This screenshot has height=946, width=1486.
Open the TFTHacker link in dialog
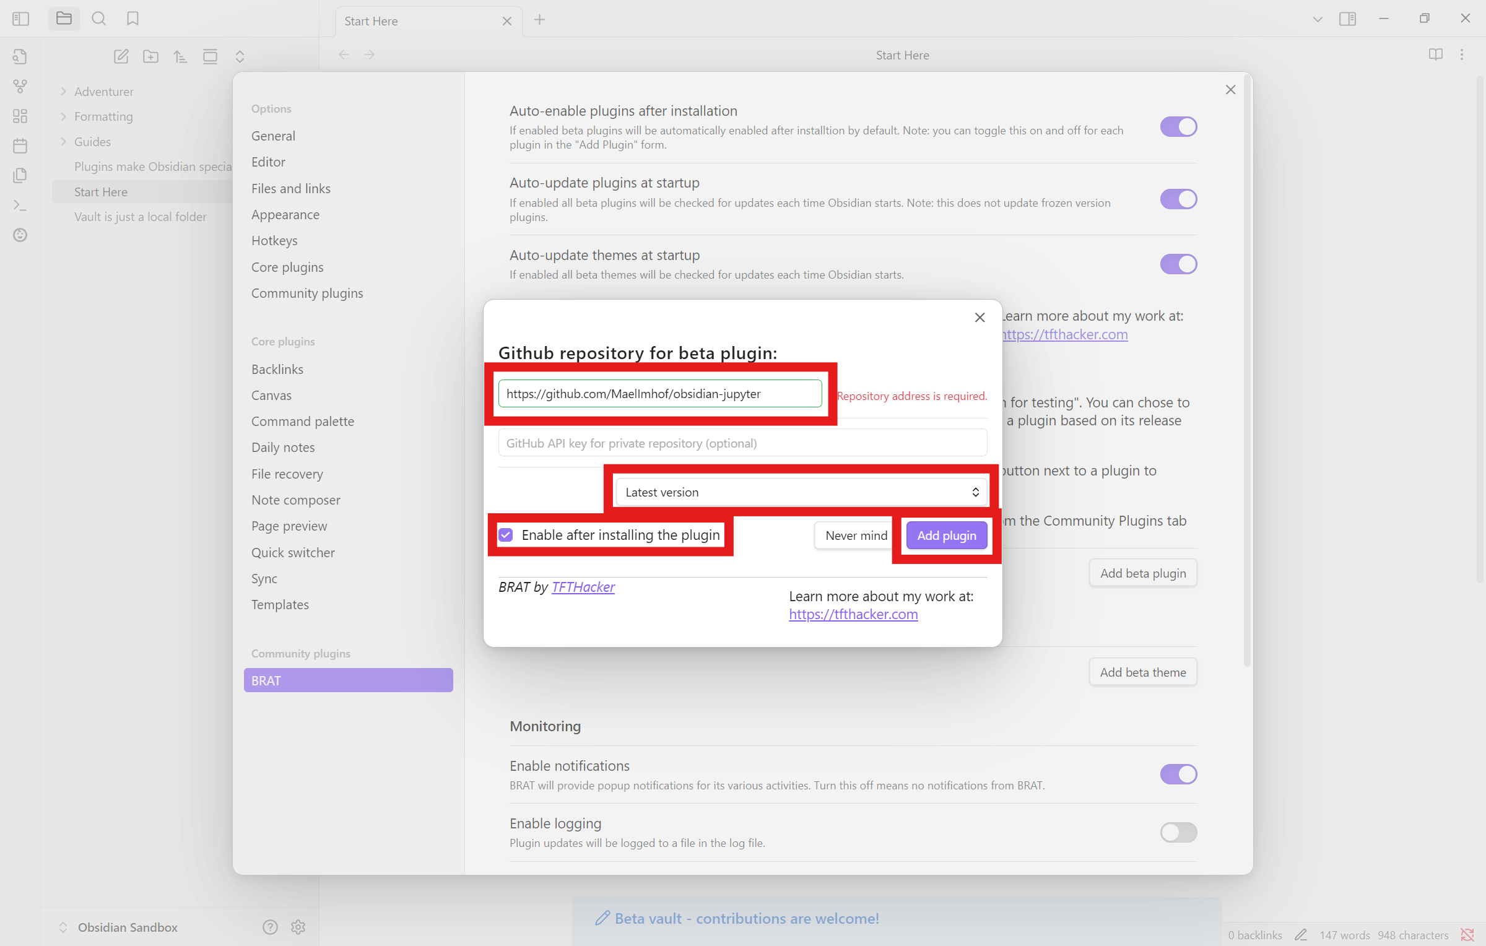(x=583, y=587)
